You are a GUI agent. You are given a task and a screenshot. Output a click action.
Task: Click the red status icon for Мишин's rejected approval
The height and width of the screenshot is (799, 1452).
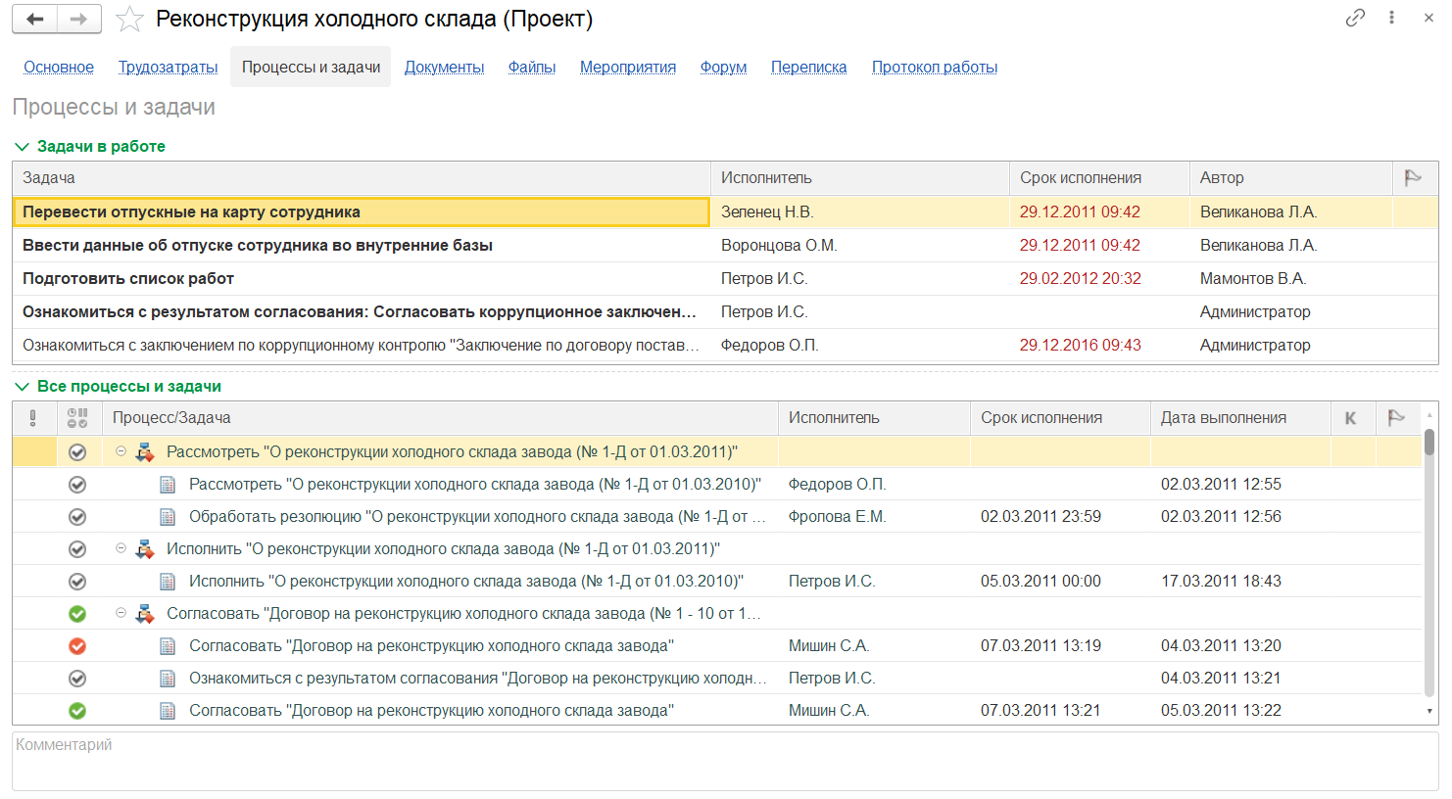(x=77, y=646)
